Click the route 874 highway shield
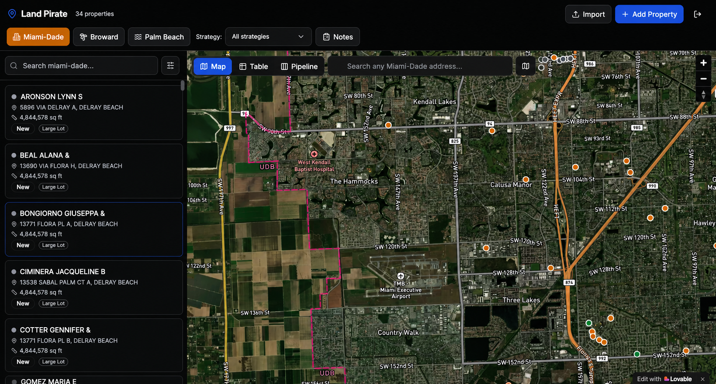Image resolution: width=716 pixels, height=384 pixels. [569, 282]
